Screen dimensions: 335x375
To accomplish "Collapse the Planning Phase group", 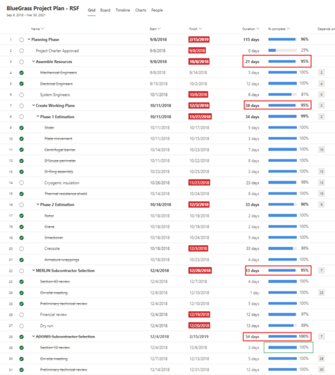I will (29, 39).
